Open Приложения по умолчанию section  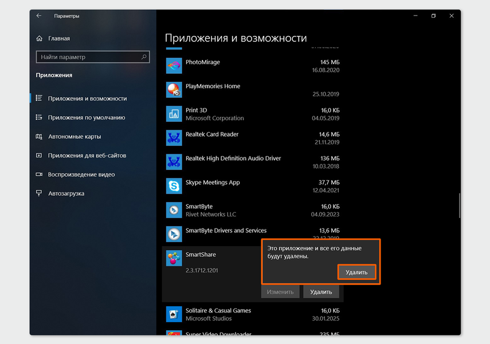pyautogui.click(x=86, y=117)
